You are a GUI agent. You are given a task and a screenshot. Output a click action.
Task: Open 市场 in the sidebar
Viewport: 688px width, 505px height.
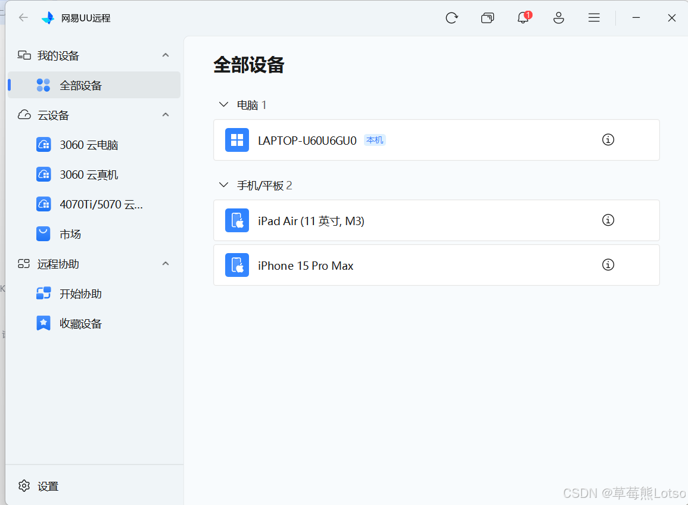coord(94,234)
